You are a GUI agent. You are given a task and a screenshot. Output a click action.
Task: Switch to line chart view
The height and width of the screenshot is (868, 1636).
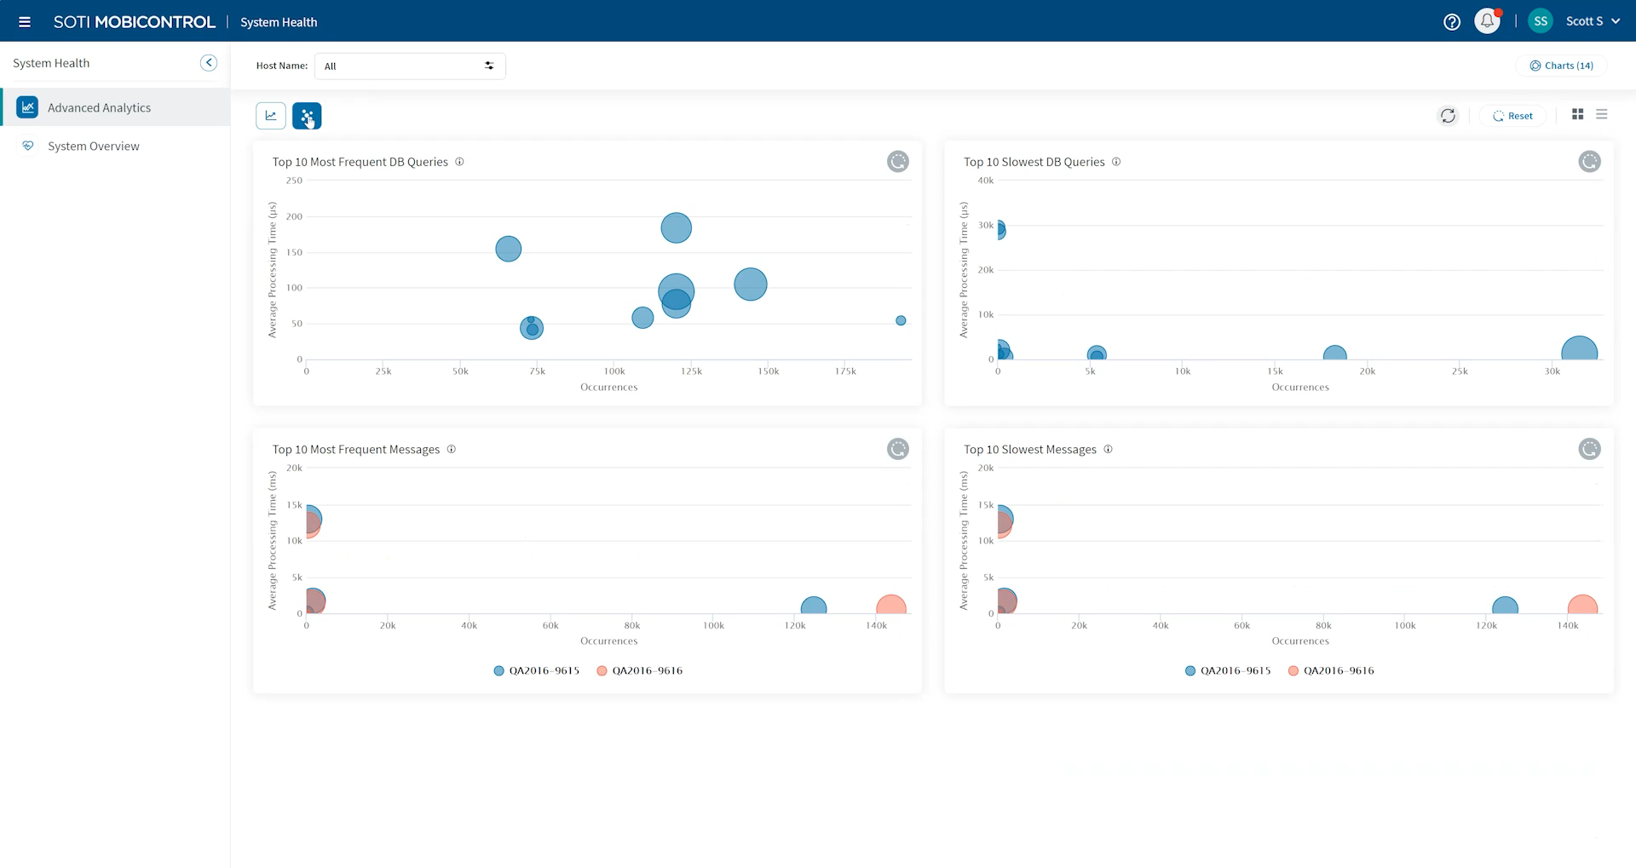click(x=271, y=116)
